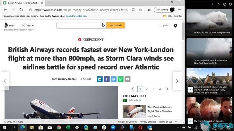Expand the money section dropdown

[27, 25]
